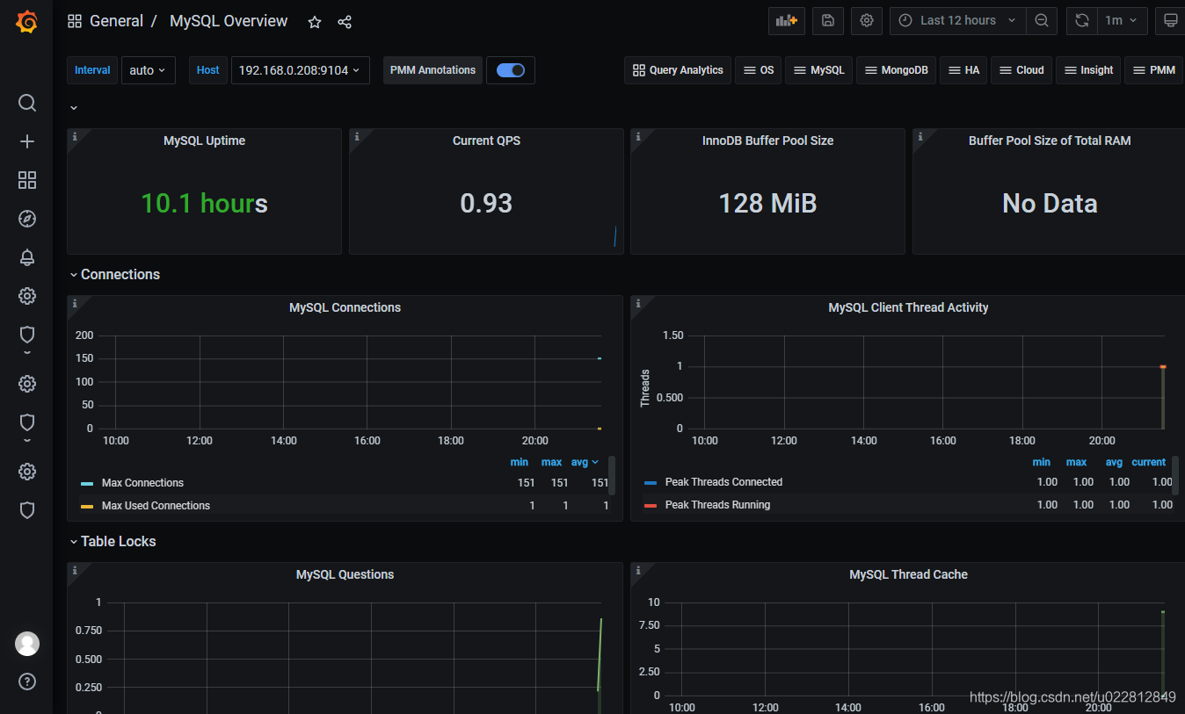Image resolution: width=1185 pixels, height=714 pixels.
Task: Save the dashboard with the disk icon
Action: pyautogui.click(x=828, y=20)
